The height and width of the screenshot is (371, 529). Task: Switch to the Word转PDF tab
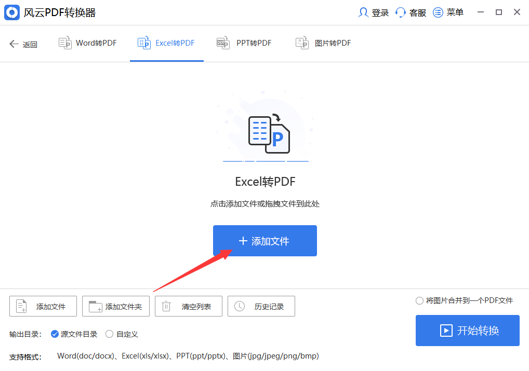[87, 43]
